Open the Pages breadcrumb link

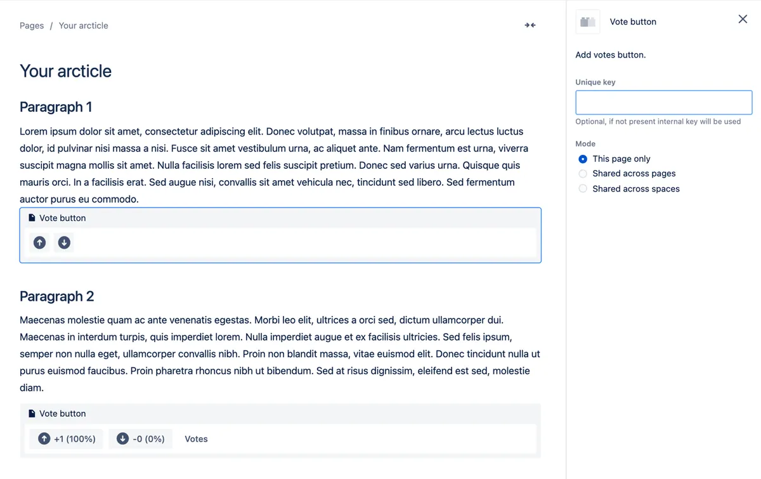click(32, 25)
